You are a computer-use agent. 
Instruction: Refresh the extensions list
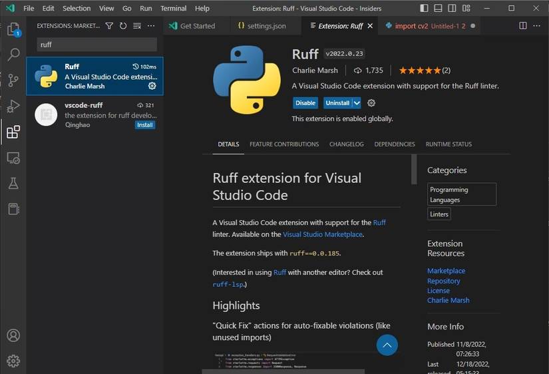pos(123,26)
